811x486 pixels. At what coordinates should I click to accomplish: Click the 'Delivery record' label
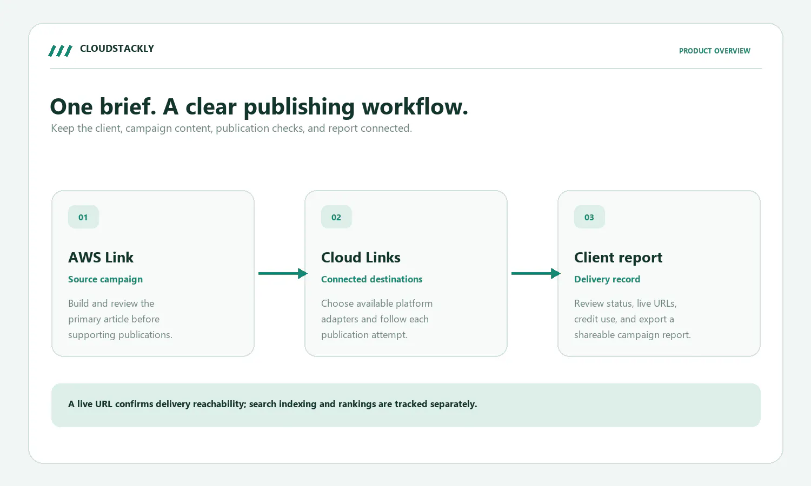607,279
